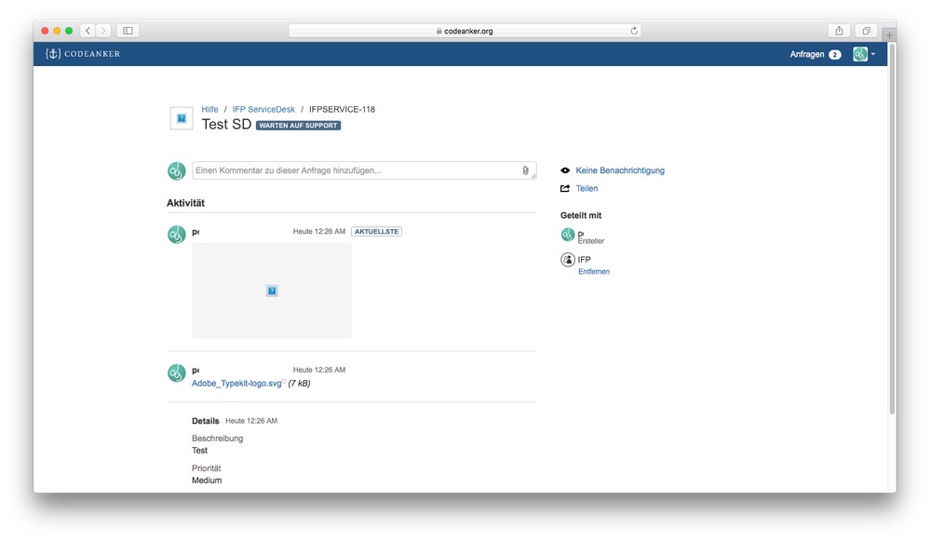Click the Ersteller creator avatar
This screenshot has height=541, width=930.
568,235
